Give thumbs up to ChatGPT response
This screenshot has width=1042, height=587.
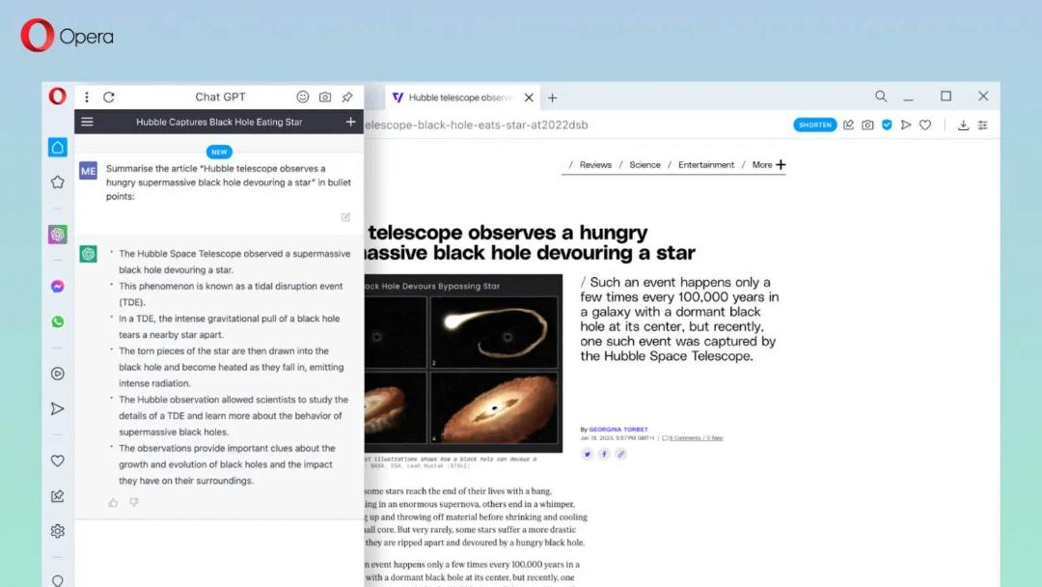113,503
